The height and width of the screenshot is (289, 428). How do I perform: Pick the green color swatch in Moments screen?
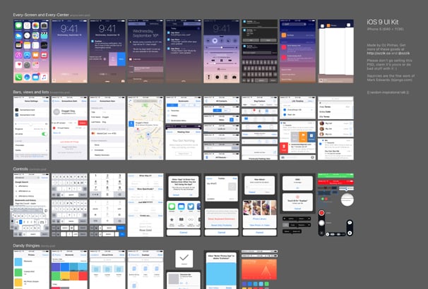coord(56,276)
